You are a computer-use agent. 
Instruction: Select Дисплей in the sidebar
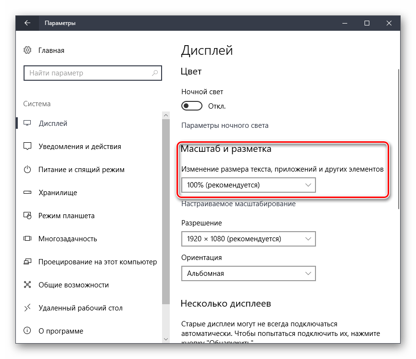click(53, 124)
